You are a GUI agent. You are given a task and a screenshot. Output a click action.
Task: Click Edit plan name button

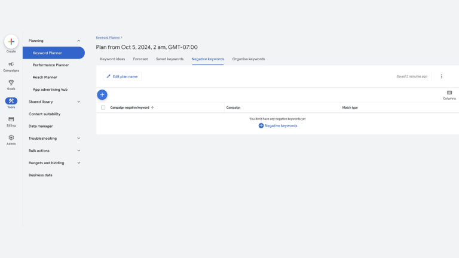coord(123,76)
